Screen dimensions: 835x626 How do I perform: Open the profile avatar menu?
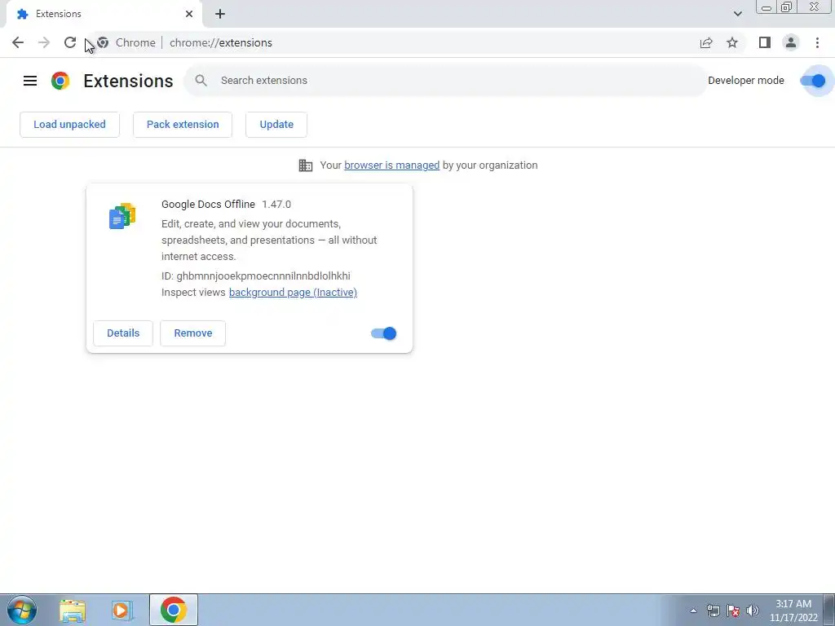[x=791, y=42]
